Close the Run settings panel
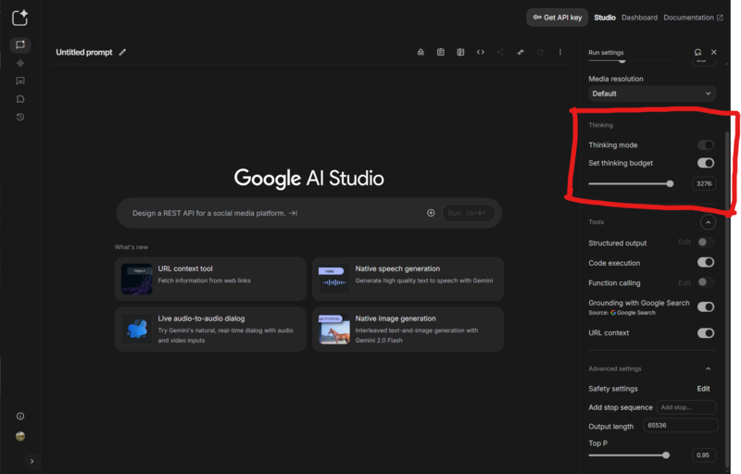The height and width of the screenshot is (474, 741). pyautogui.click(x=714, y=53)
